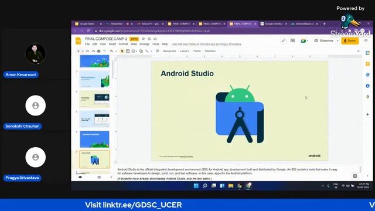Expand the zoom level dropdown arrow

click(x=116, y=51)
